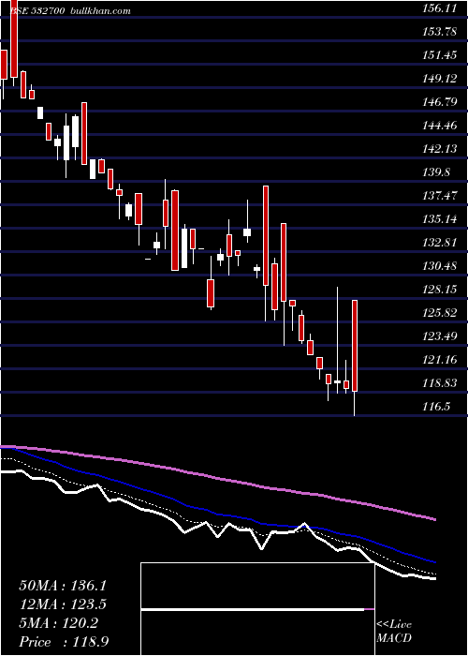
Task: Select the 135.14 price axis label
Action: tap(440, 219)
